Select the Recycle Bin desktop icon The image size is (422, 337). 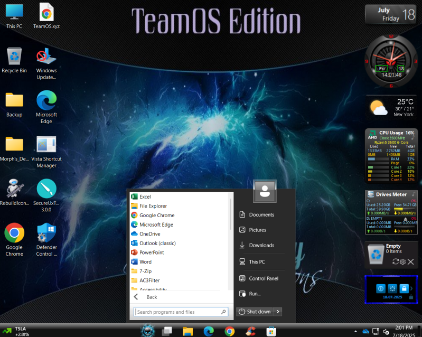coord(14,60)
